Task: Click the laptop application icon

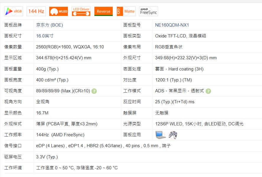Action: coord(161,135)
